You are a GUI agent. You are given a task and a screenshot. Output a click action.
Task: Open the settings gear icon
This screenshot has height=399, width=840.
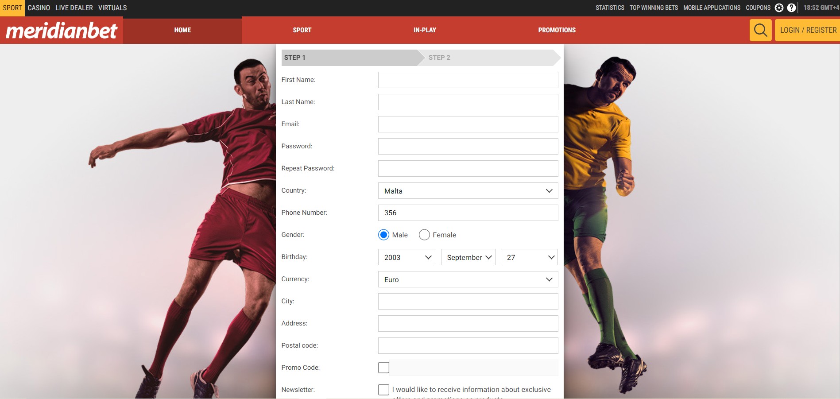(779, 8)
